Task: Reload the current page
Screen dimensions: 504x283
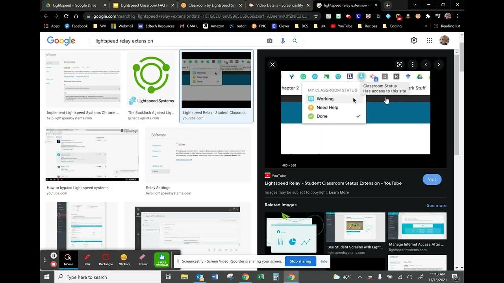Action: (66, 16)
